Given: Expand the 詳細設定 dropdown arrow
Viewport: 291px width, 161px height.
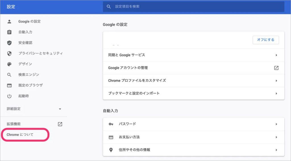Looking at the screenshot, I should (60, 109).
